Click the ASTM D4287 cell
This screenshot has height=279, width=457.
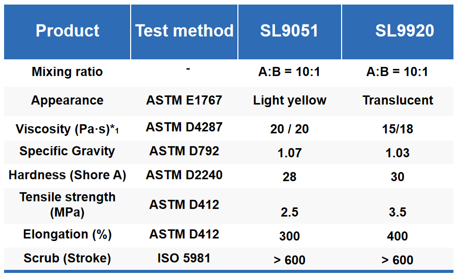click(x=184, y=127)
